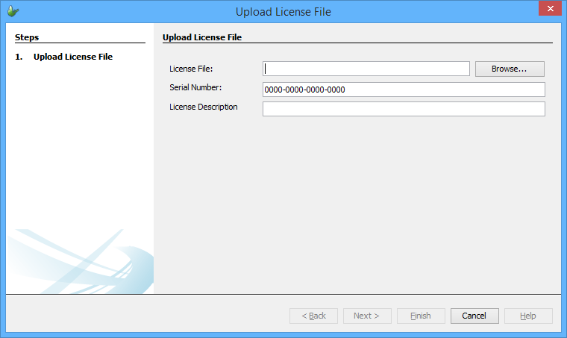
Task: Click the step number 1 in the steps list
Action: point(19,57)
